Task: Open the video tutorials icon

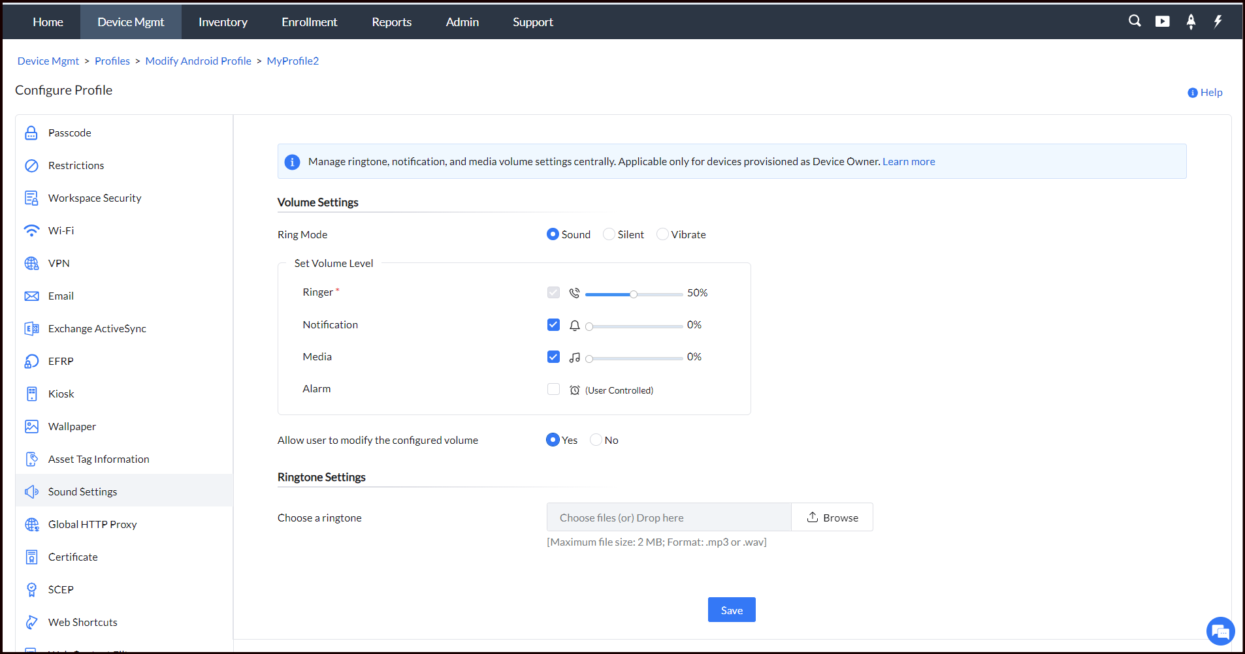Action: point(1163,22)
